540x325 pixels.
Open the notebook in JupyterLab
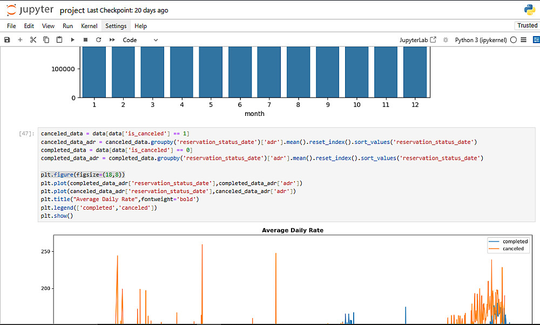click(x=417, y=40)
